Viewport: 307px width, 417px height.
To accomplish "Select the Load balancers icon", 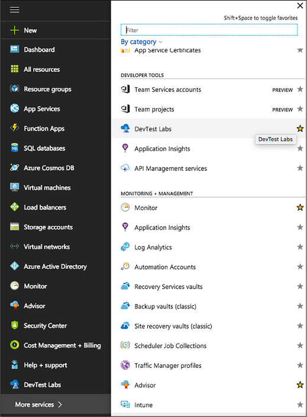I will [x=14, y=206].
